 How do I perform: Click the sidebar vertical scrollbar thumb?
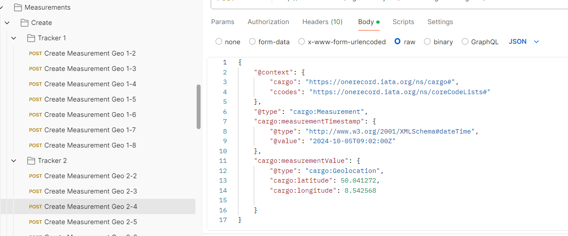click(198, 107)
